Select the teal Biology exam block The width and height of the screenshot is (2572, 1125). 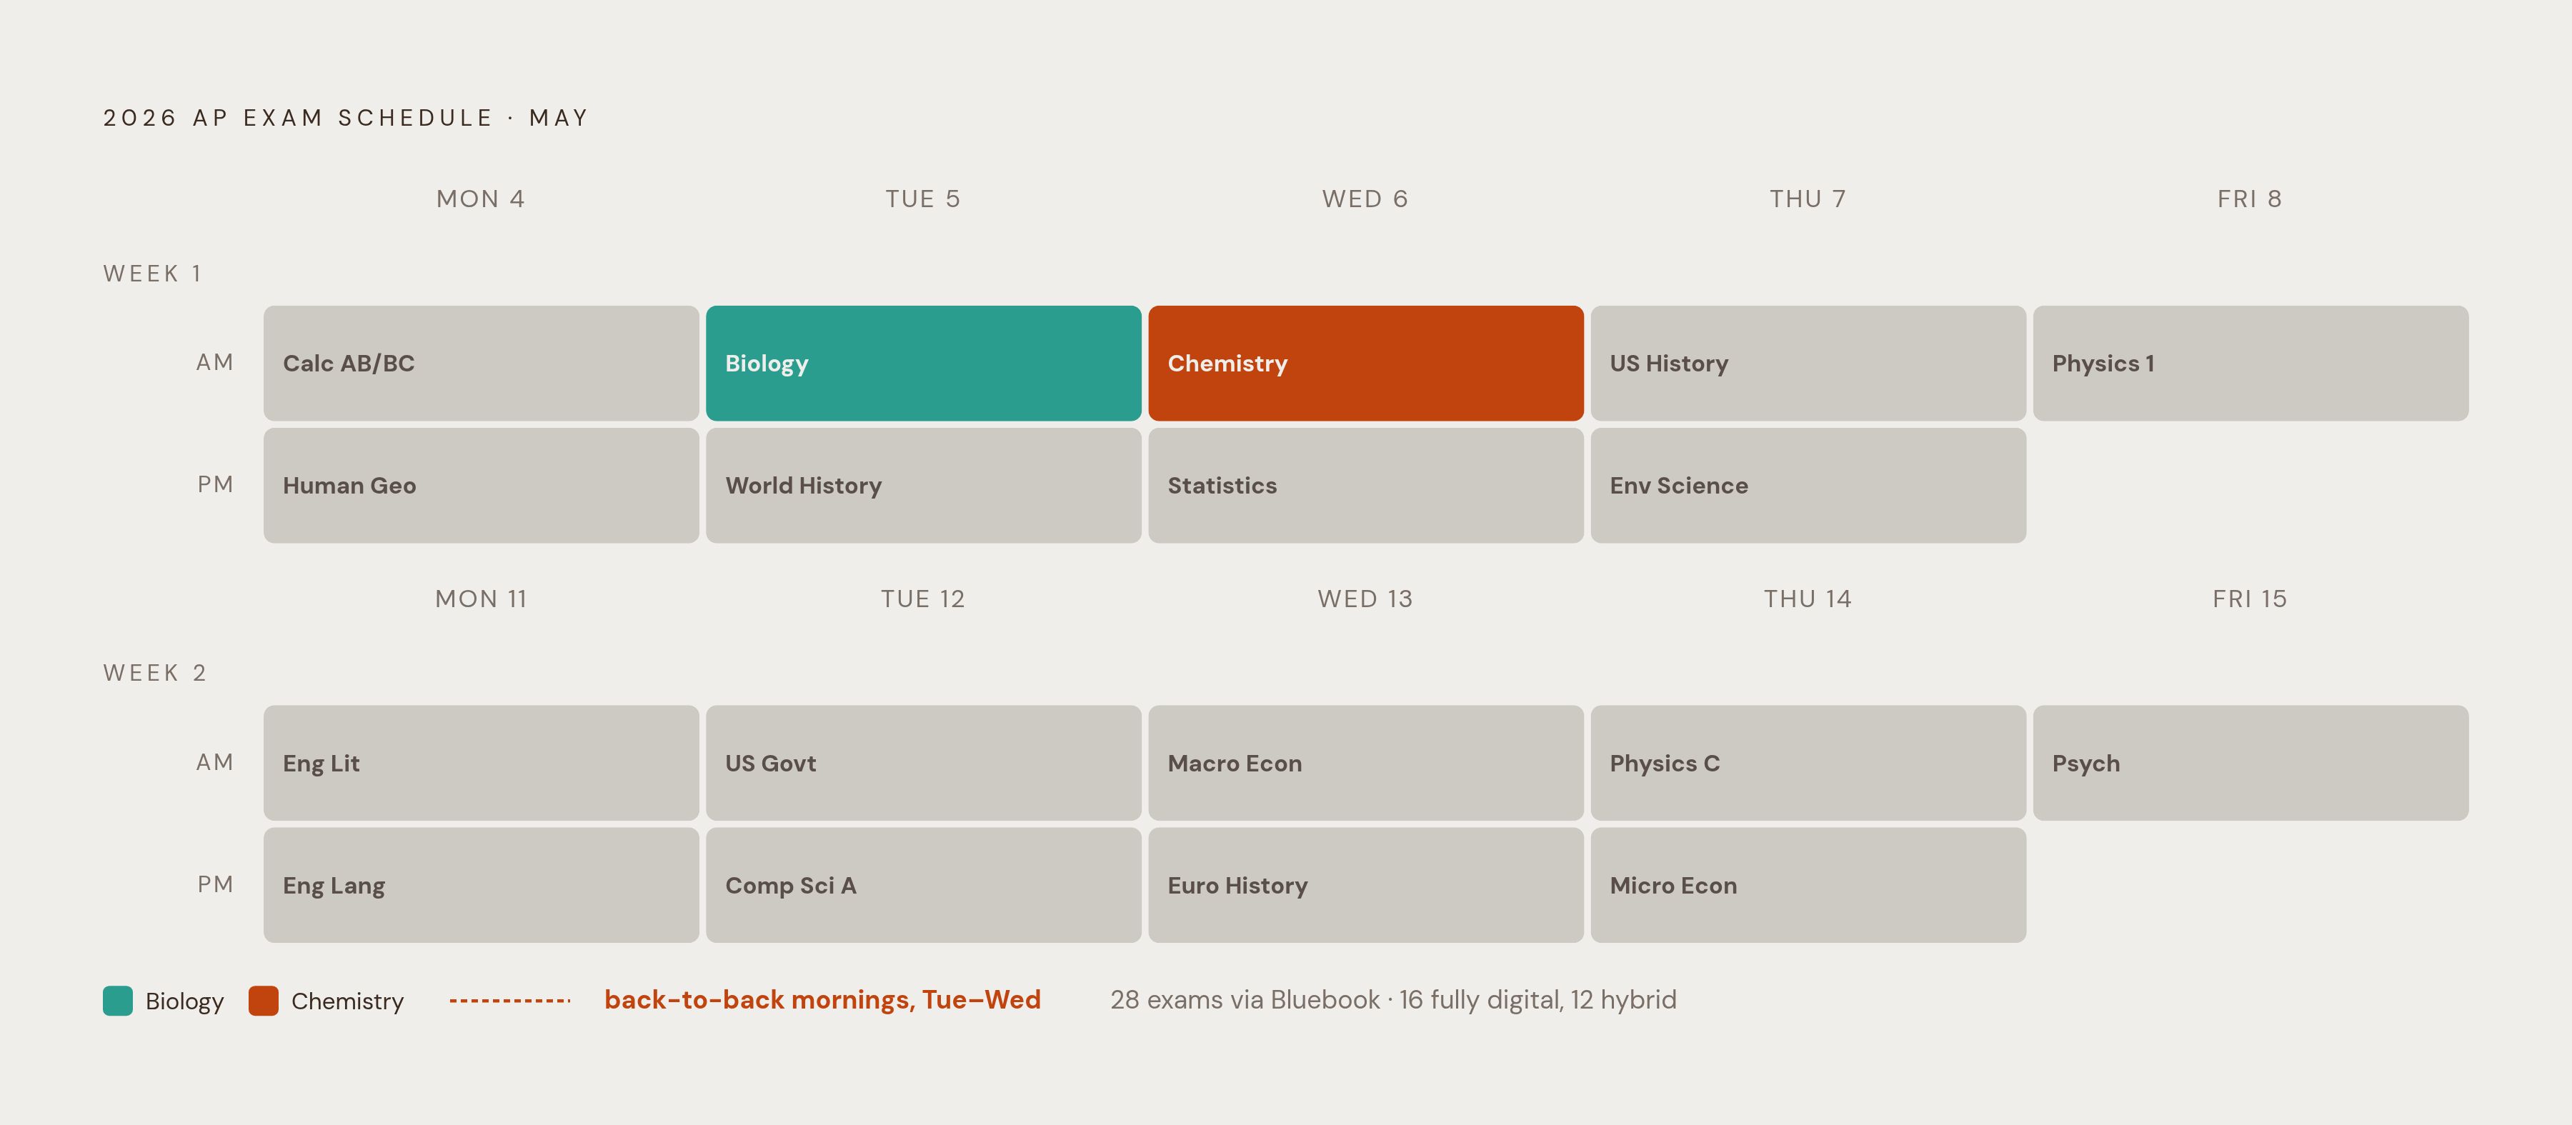924,364
